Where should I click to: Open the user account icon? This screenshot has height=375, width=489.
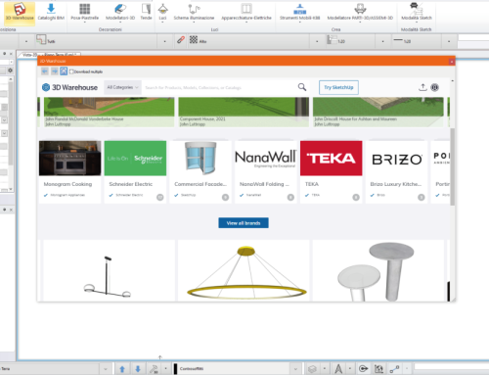[434, 87]
